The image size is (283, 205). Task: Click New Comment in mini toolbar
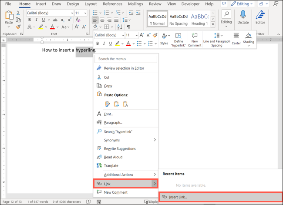click(195, 40)
